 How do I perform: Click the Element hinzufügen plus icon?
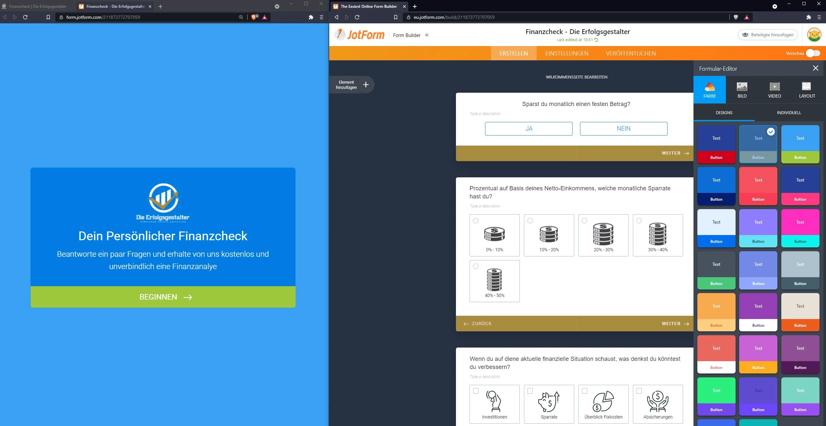coord(366,85)
